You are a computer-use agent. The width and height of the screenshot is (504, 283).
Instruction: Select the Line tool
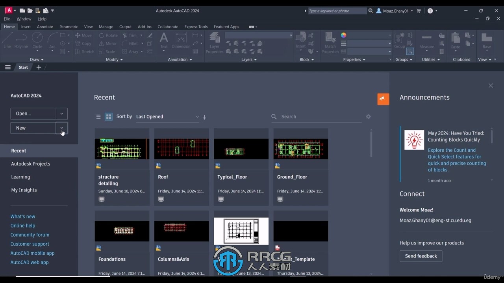pyautogui.click(x=7, y=40)
